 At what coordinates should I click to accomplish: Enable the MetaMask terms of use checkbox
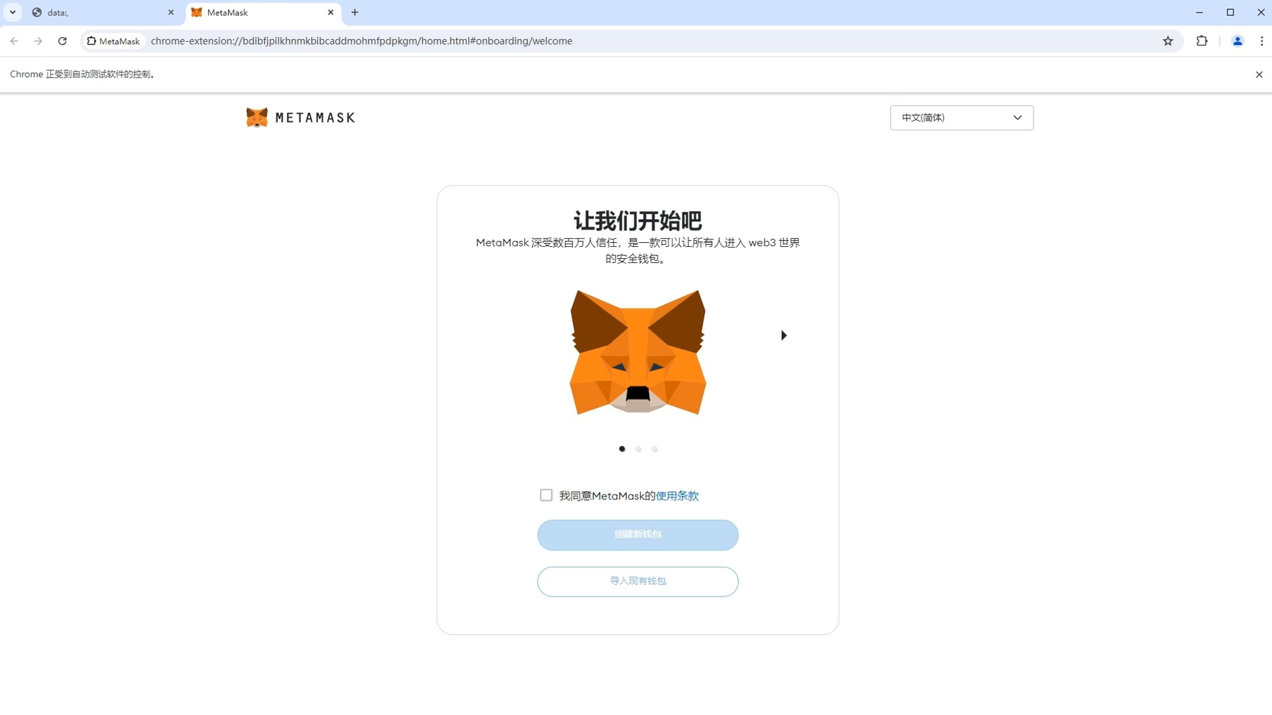pos(545,495)
